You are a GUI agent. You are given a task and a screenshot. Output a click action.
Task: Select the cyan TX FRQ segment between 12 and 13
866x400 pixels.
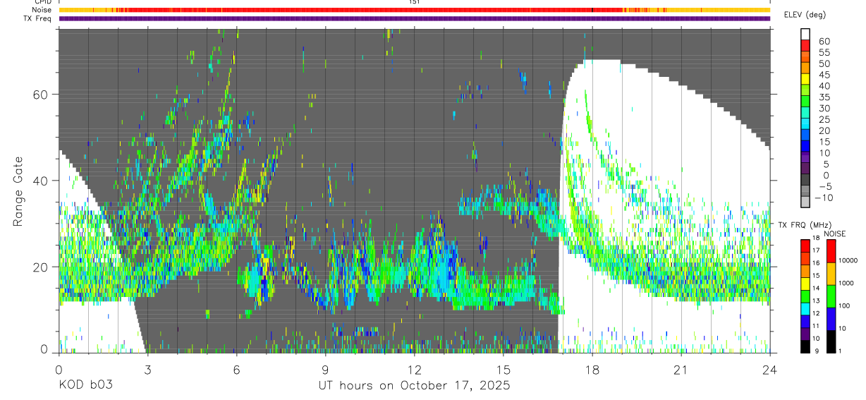click(x=805, y=308)
